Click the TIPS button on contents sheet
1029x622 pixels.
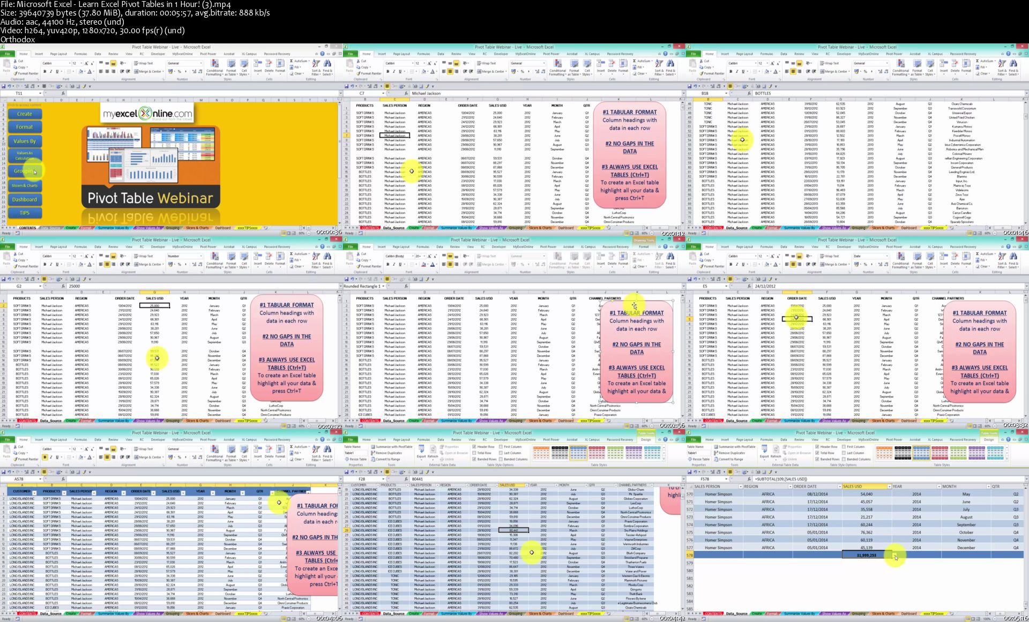[24, 213]
